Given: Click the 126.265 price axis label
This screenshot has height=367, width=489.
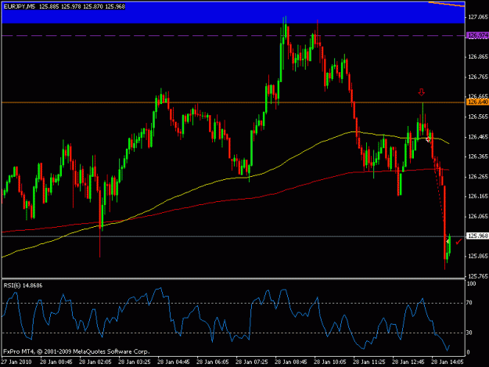Looking at the screenshot, I should (478, 177).
